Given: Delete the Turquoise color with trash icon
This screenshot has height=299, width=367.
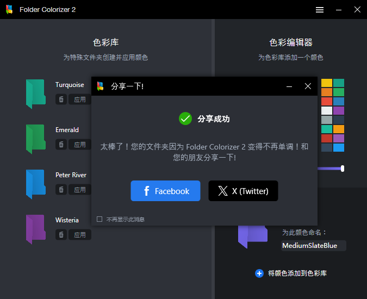Looking at the screenshot, I should tap(61, 99).
